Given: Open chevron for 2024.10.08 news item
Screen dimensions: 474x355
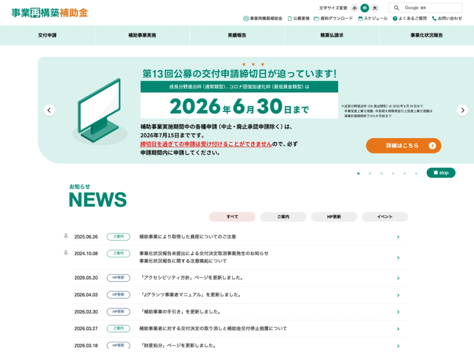Looking at the screenshot, I should point(398,257).
